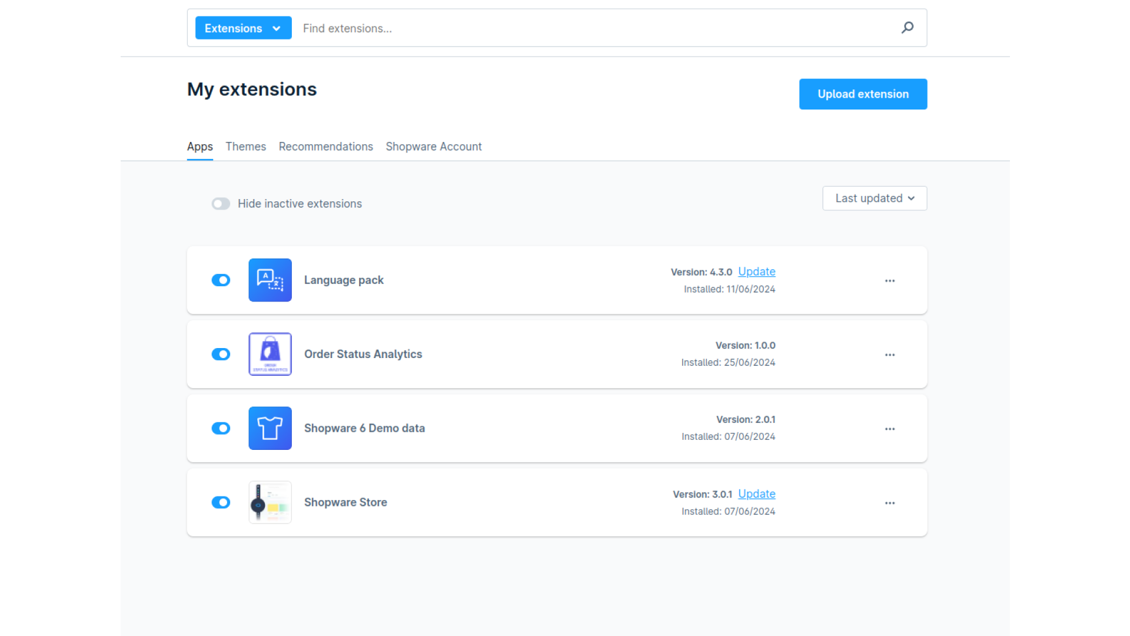Click Update link for Language pack
The width and height of the screenshot is (1130, 636).
[757, 272]
